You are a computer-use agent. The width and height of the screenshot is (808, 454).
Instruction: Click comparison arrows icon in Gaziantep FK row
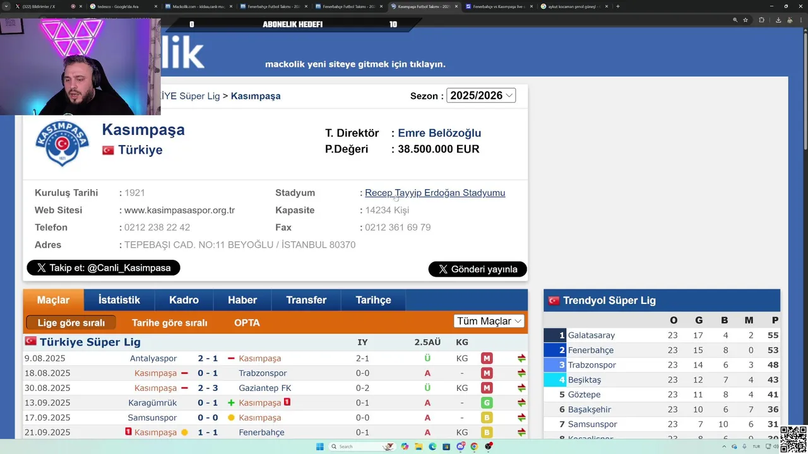[x=521, y=388]
